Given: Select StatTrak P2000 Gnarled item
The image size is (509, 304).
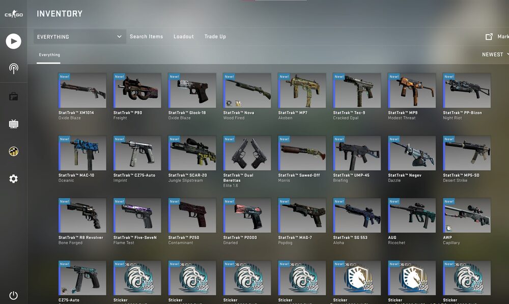Looking at the screenshot, I should pos(247,215).
